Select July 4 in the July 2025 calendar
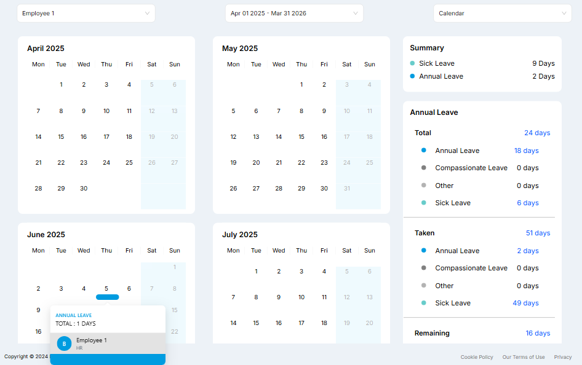The image size is (582, 365). coord(324,272)
